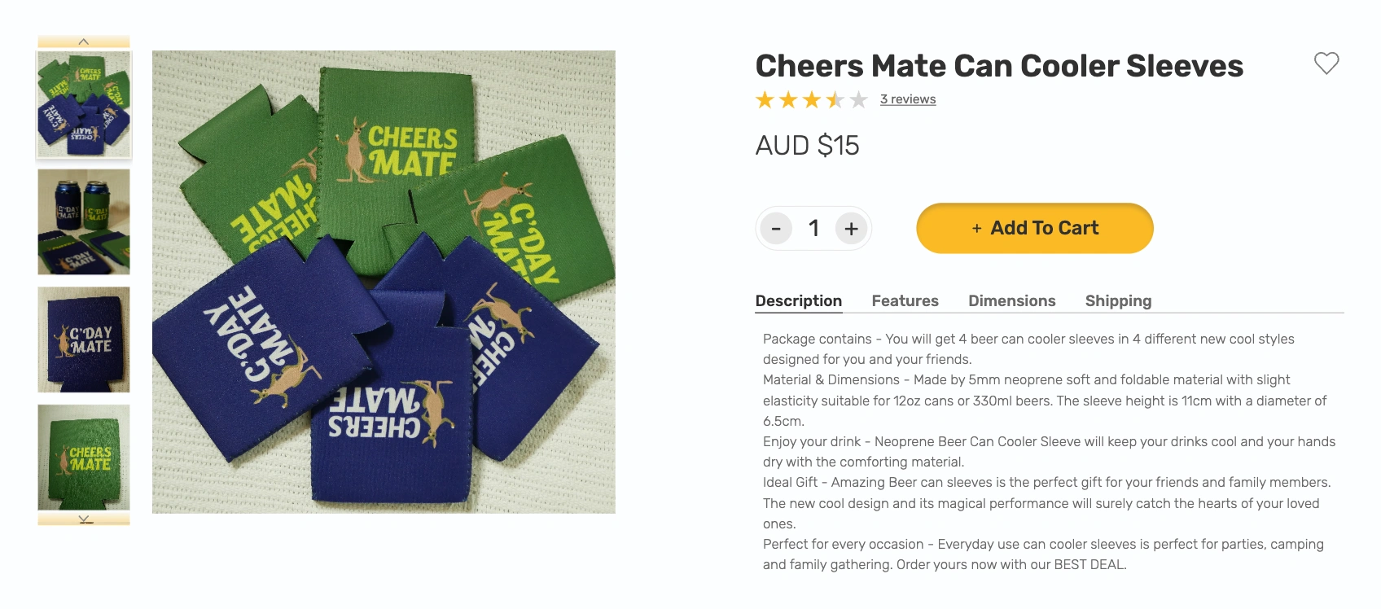Open the 3 reviews link
Screen dimensions: 1381x609
click(908, 99)
